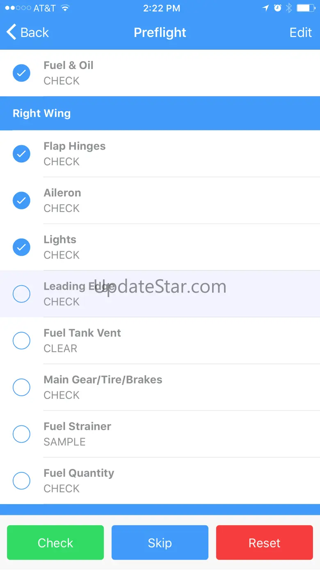Check the Fuel Tank Vent circle
320x570 pixels.
pyautogui.click(x=21, y=341)
